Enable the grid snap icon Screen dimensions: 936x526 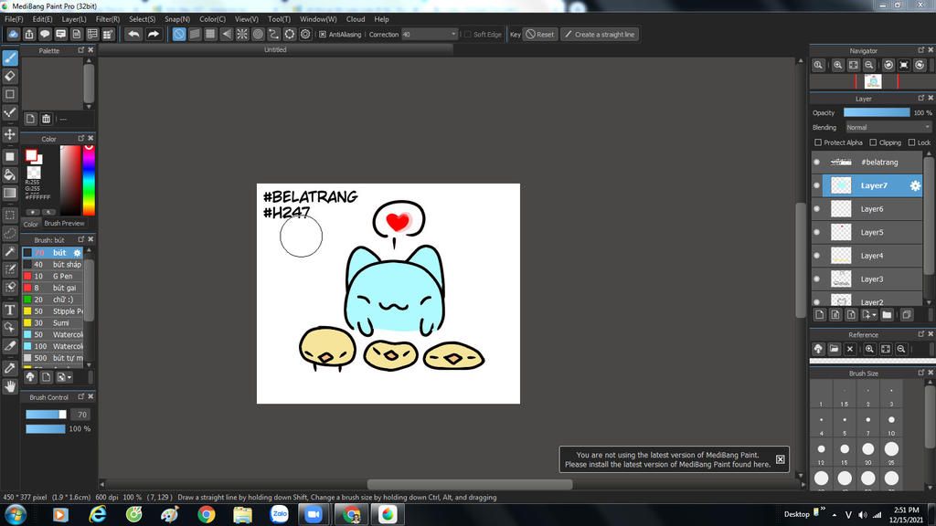(x=210, y=34)
